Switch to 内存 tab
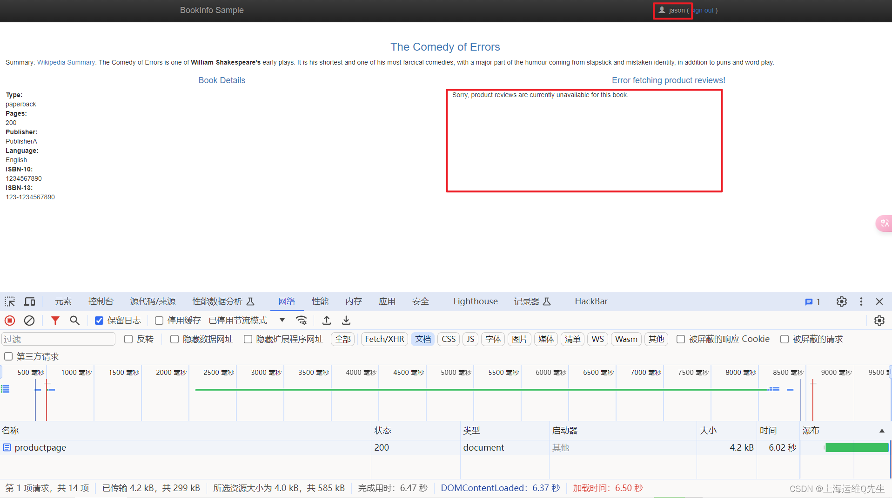Image resolution: width=892 pixels, height=498 pixels. [354, 301]
